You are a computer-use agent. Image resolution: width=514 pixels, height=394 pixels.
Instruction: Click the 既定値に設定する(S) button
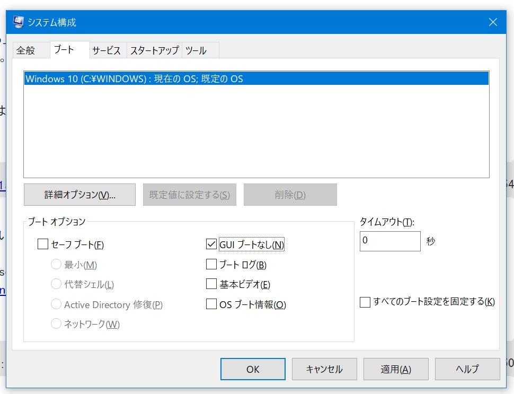[x=190, y=195]
